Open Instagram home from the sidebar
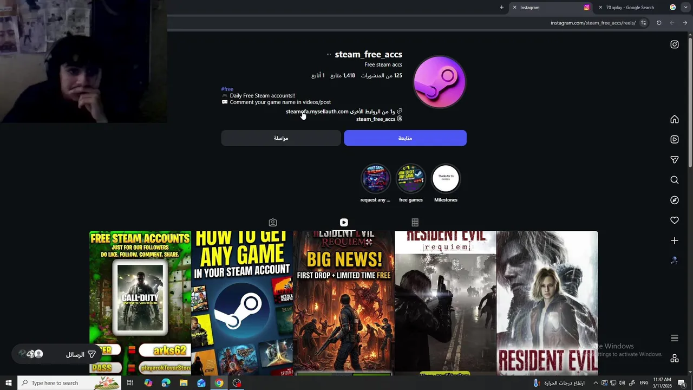This screenshot has height=390, width=693. pyautogui.click(x=675, y=119)
